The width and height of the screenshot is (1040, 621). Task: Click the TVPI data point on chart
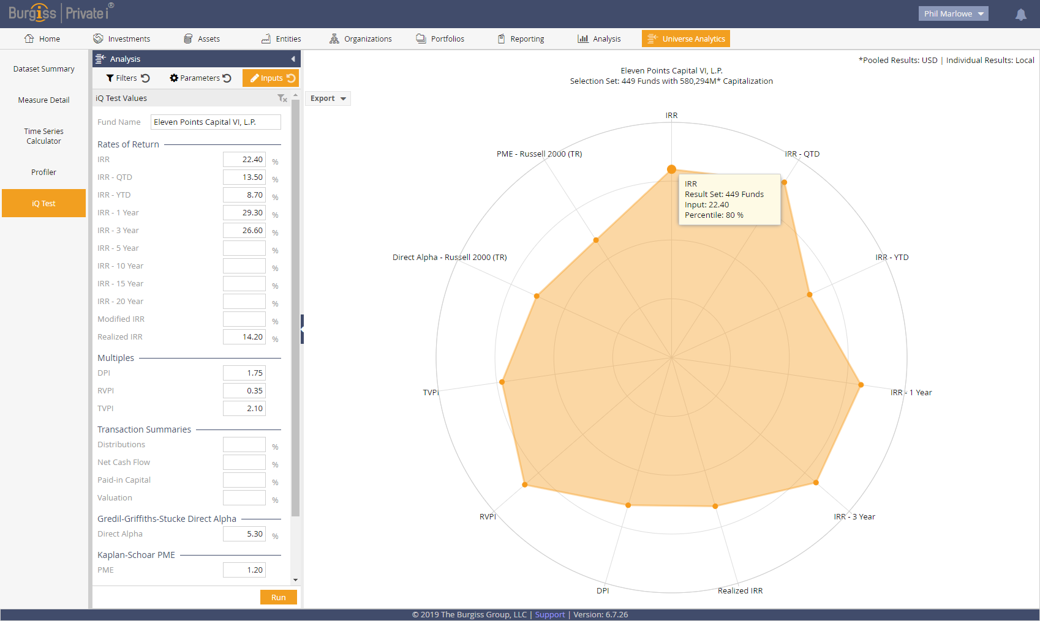(502, 382)
